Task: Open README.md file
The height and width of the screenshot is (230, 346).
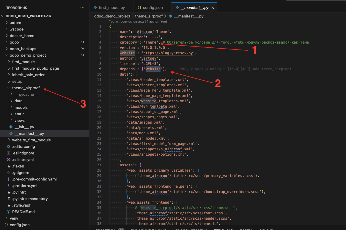Action: tap(23, 212)
